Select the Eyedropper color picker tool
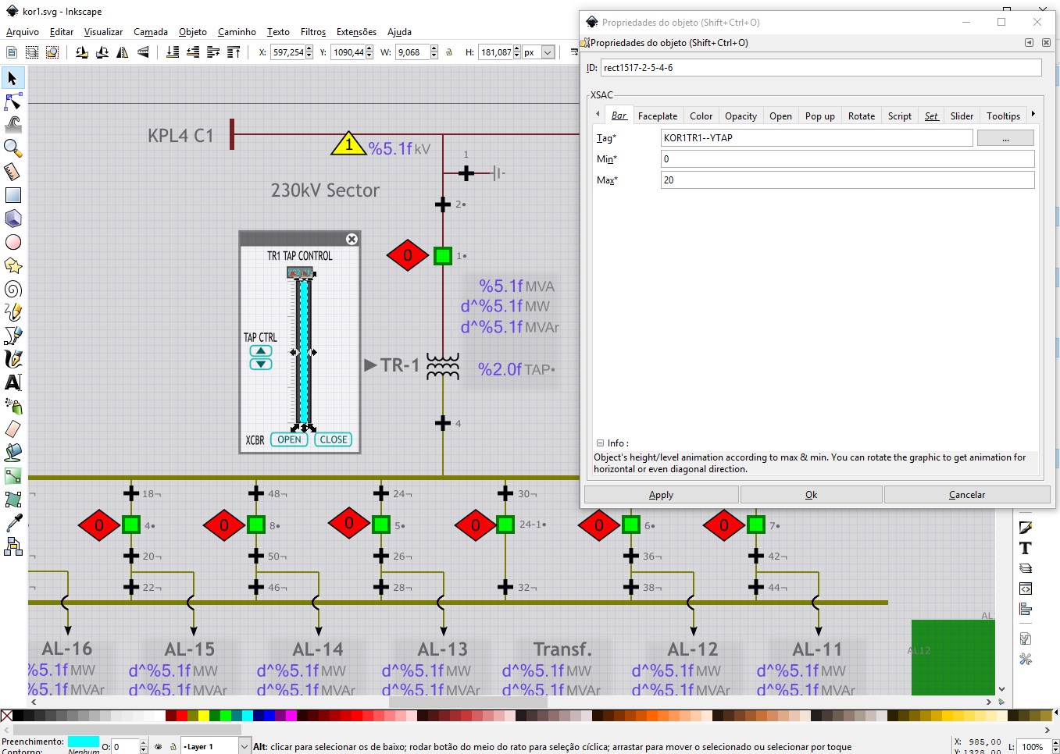Viewport: 1060px width, 754px height. click(12, 522)
